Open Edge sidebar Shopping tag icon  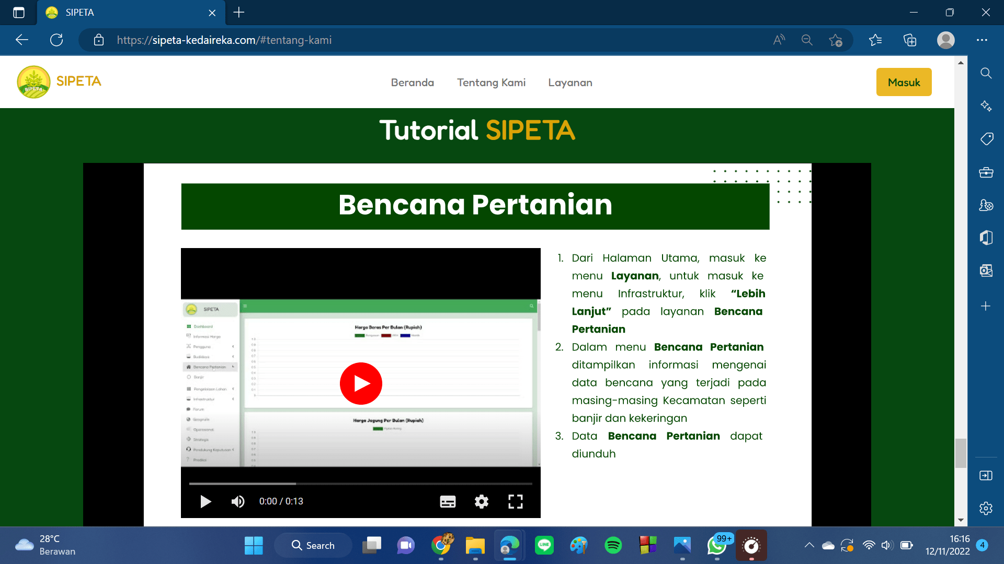(986, 139)
